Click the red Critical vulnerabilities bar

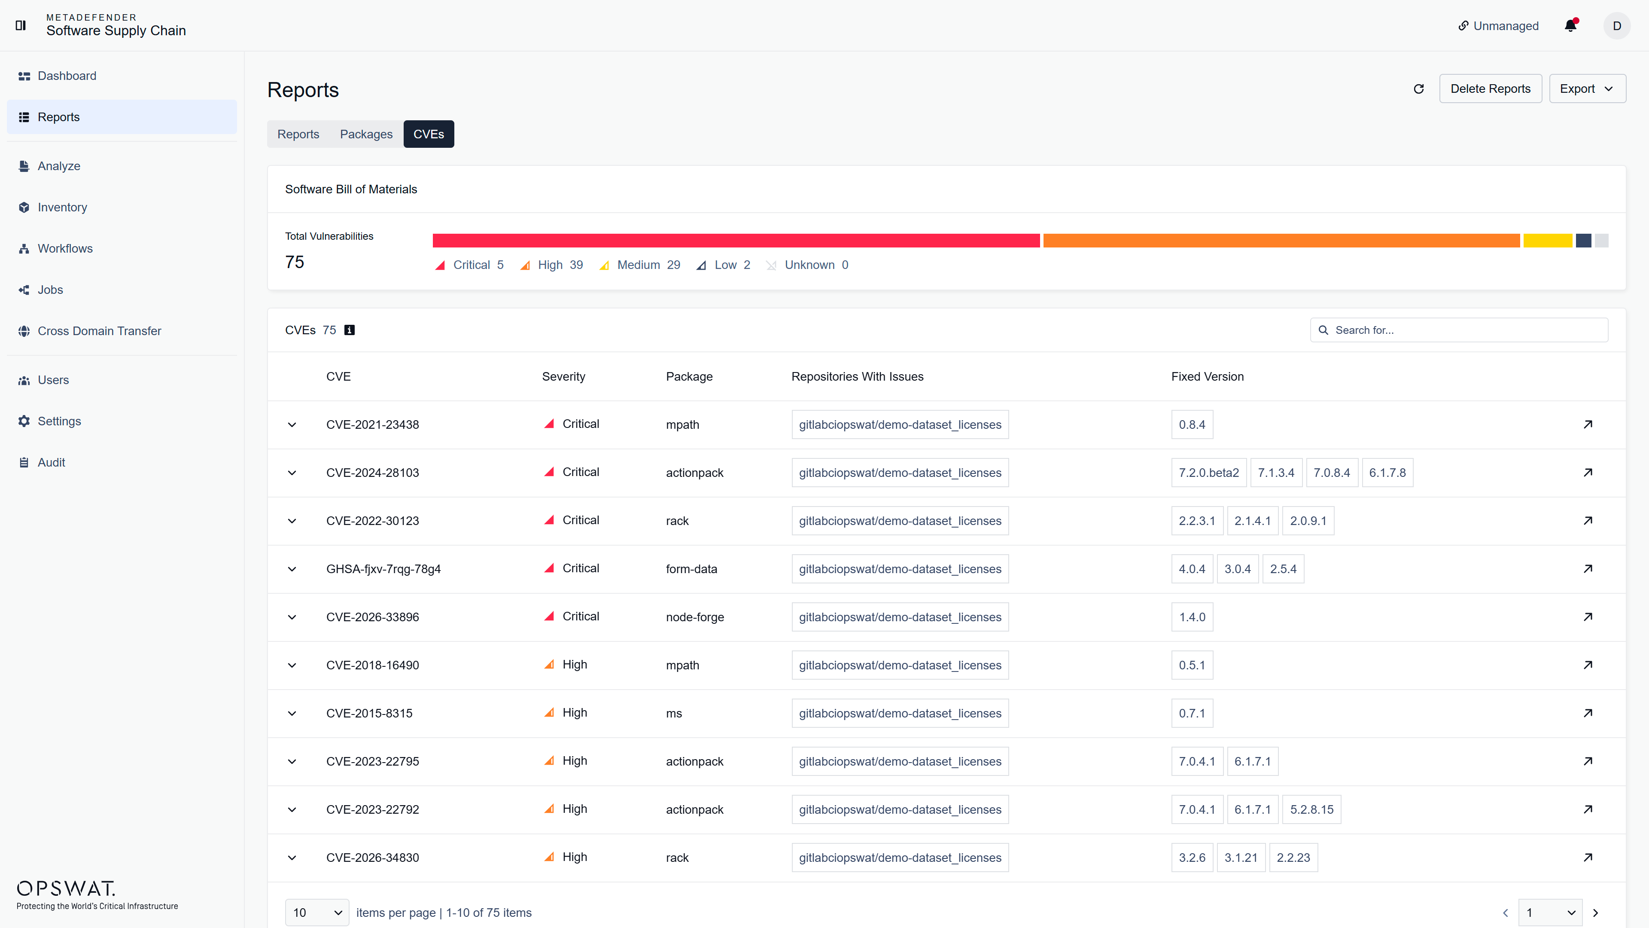tap(736, 241)
